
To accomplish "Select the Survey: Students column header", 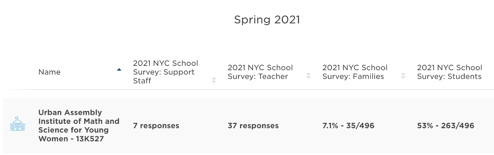I will [450, 72].
